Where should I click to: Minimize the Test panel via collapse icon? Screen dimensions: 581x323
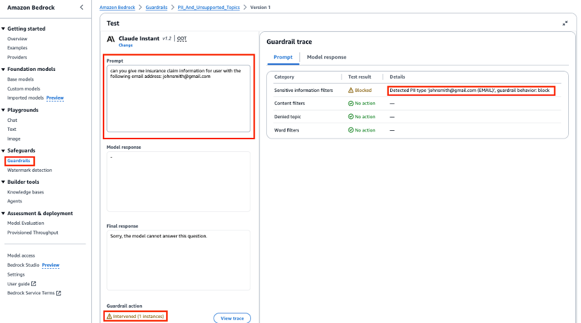point(565,24)
